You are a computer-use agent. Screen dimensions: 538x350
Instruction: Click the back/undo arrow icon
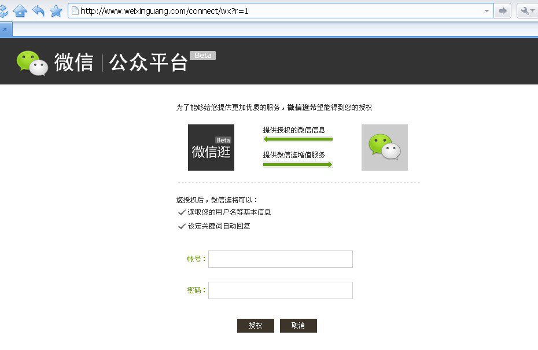point(38,11)
